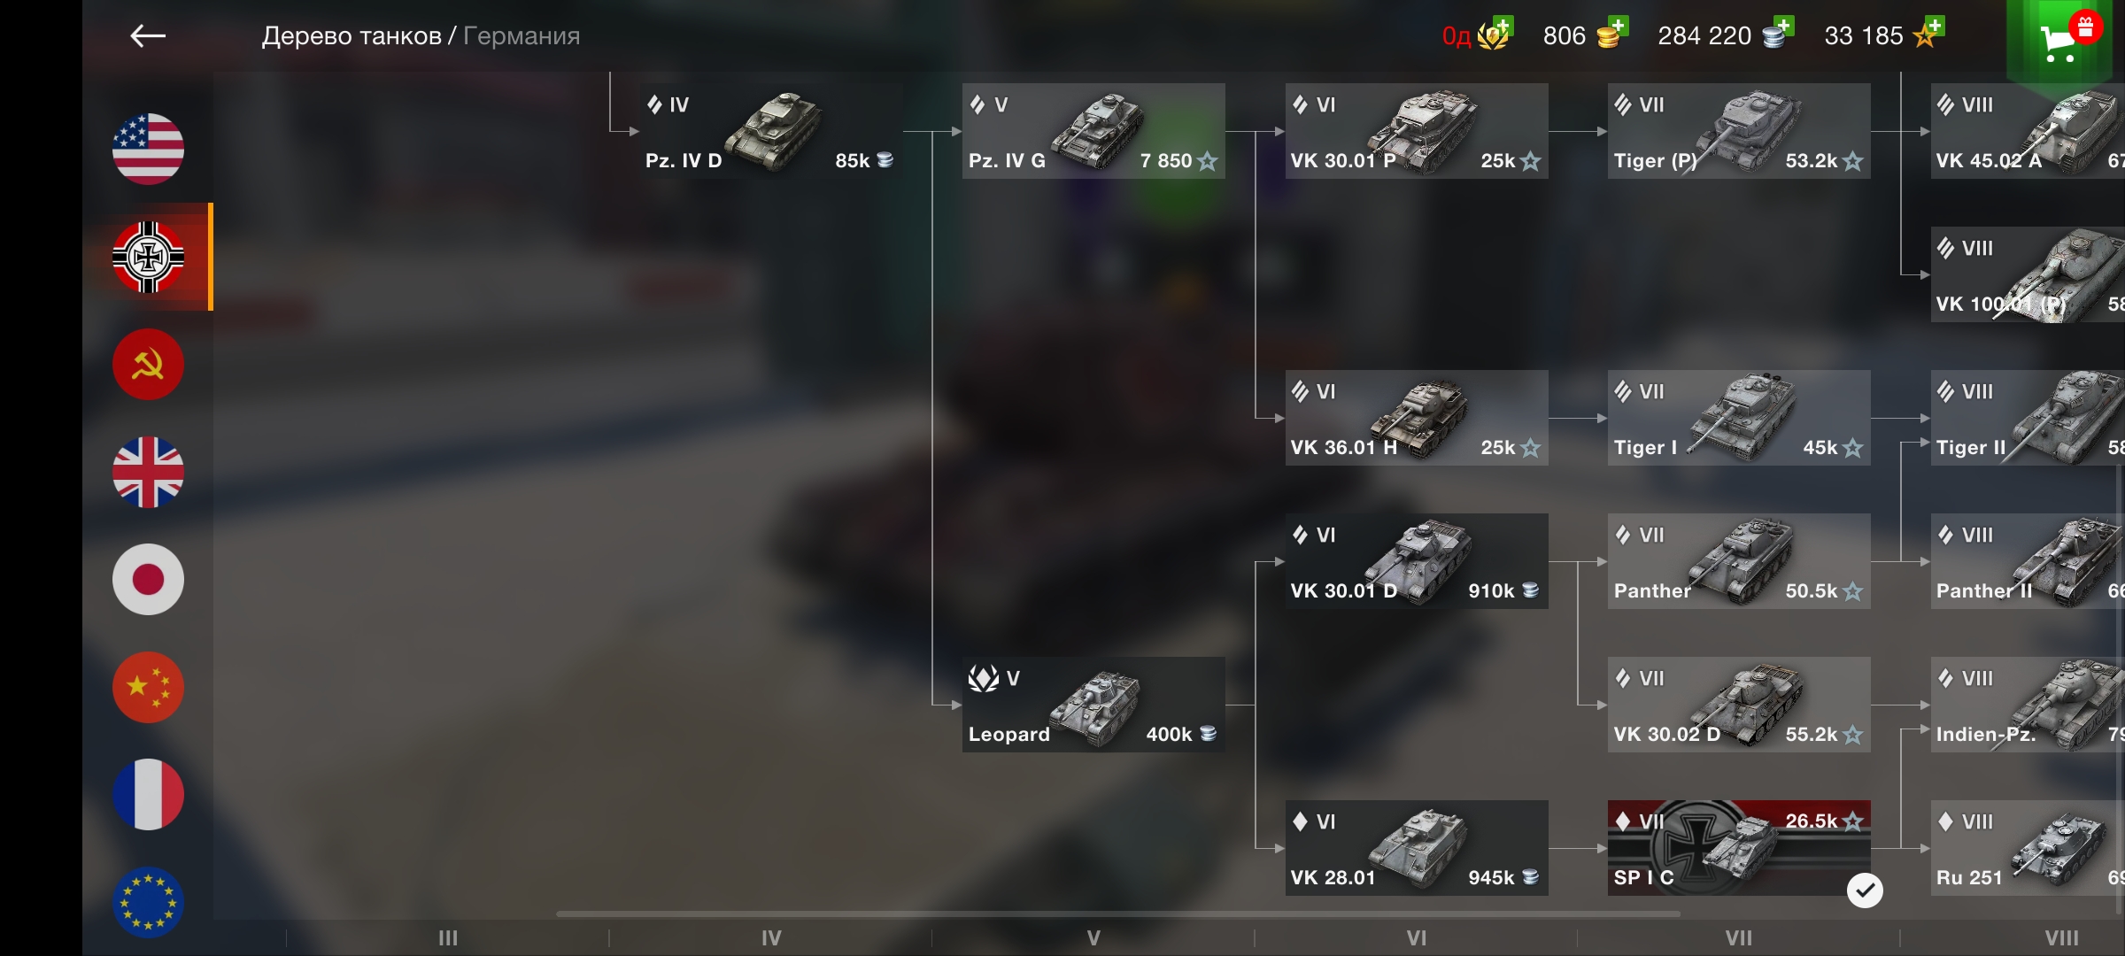Click the horizontal tech tree scrollbar
The width and height of the screenshot is (2125, 956).
tap(1118, 914)
